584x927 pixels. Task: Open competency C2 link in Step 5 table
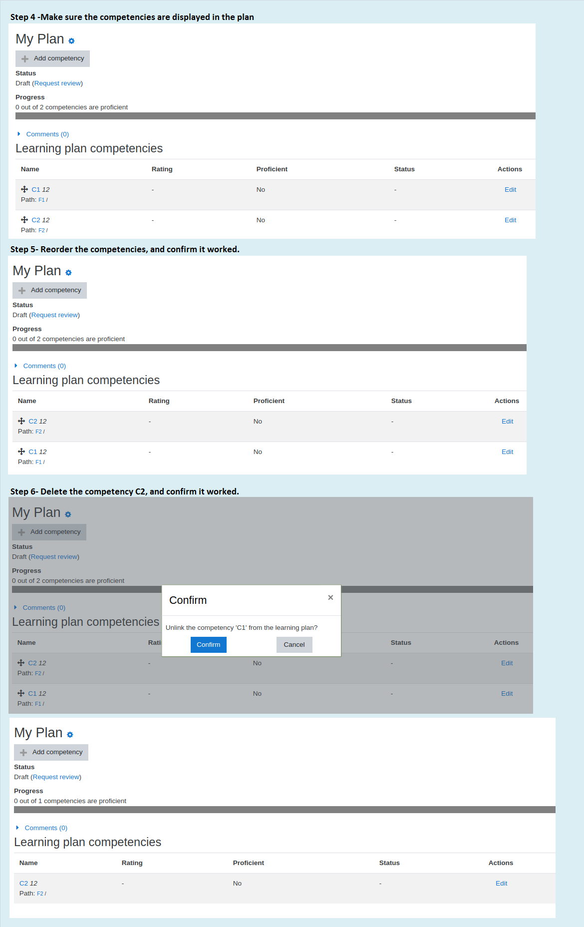(x=33, y=422)
